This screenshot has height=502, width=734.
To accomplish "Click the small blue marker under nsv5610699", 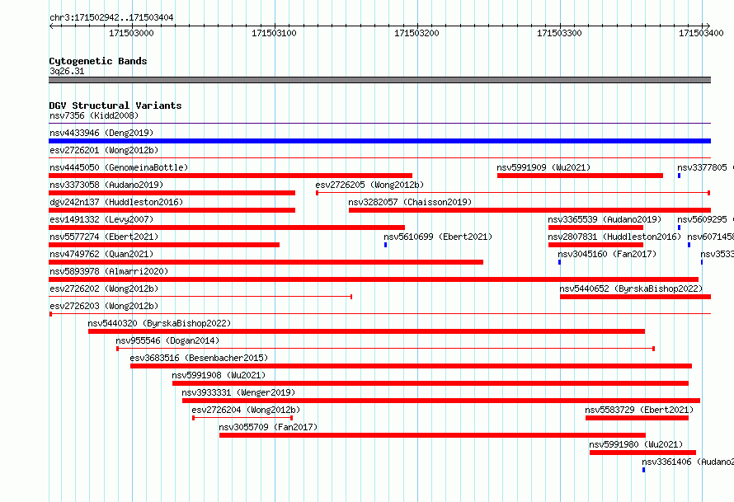I will coord(386,245).
